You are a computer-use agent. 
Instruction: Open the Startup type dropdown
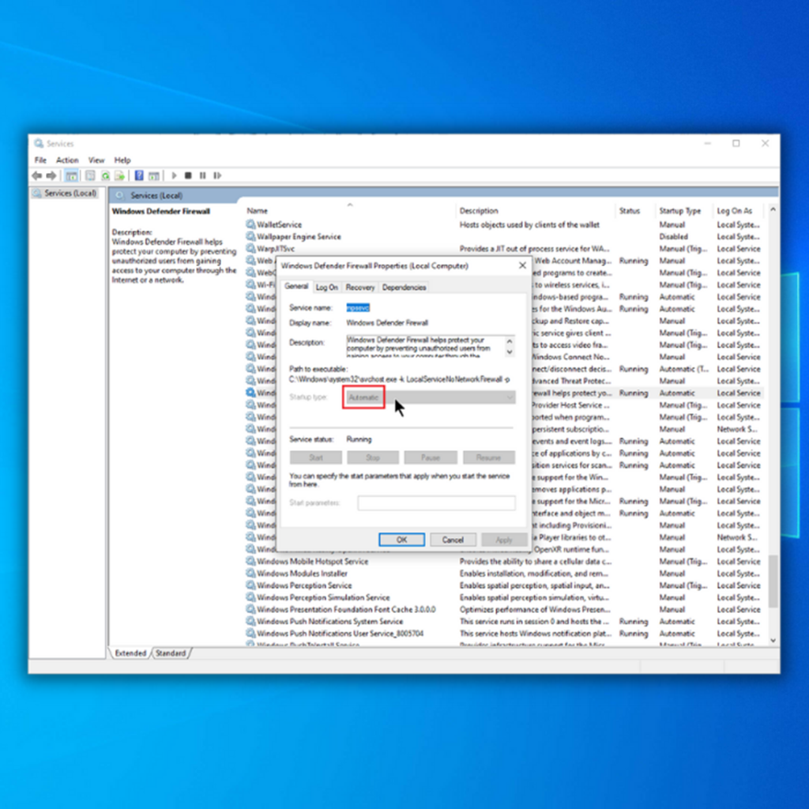(x=431, y=397)
